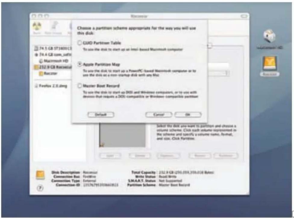Select Macintosh HD in the sidebar
The image size is (294, 218).
[x=54, y=61]
